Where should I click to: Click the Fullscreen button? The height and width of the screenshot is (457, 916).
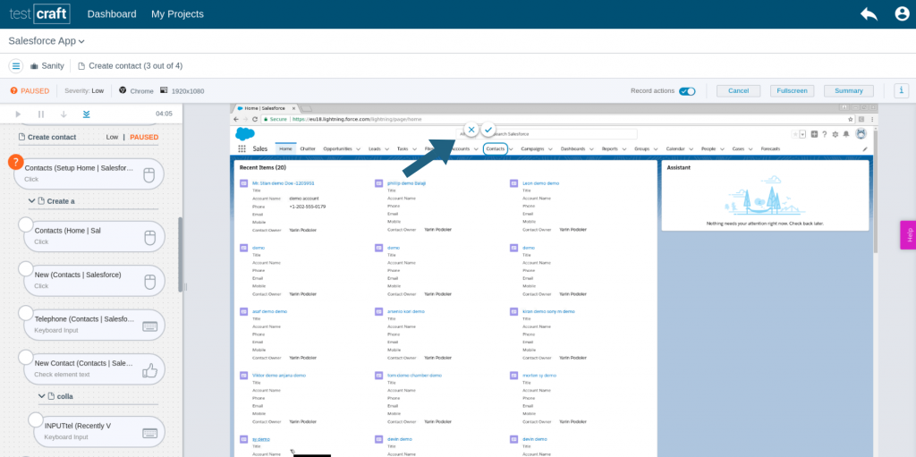(x=793, y=90)
